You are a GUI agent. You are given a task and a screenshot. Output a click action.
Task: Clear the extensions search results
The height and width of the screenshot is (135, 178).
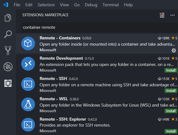coord(162,15)
